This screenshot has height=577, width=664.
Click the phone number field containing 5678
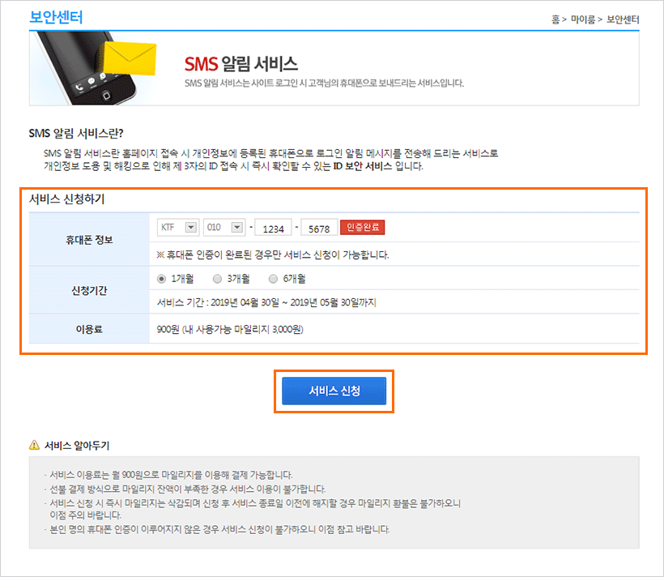tap(317, 228)
